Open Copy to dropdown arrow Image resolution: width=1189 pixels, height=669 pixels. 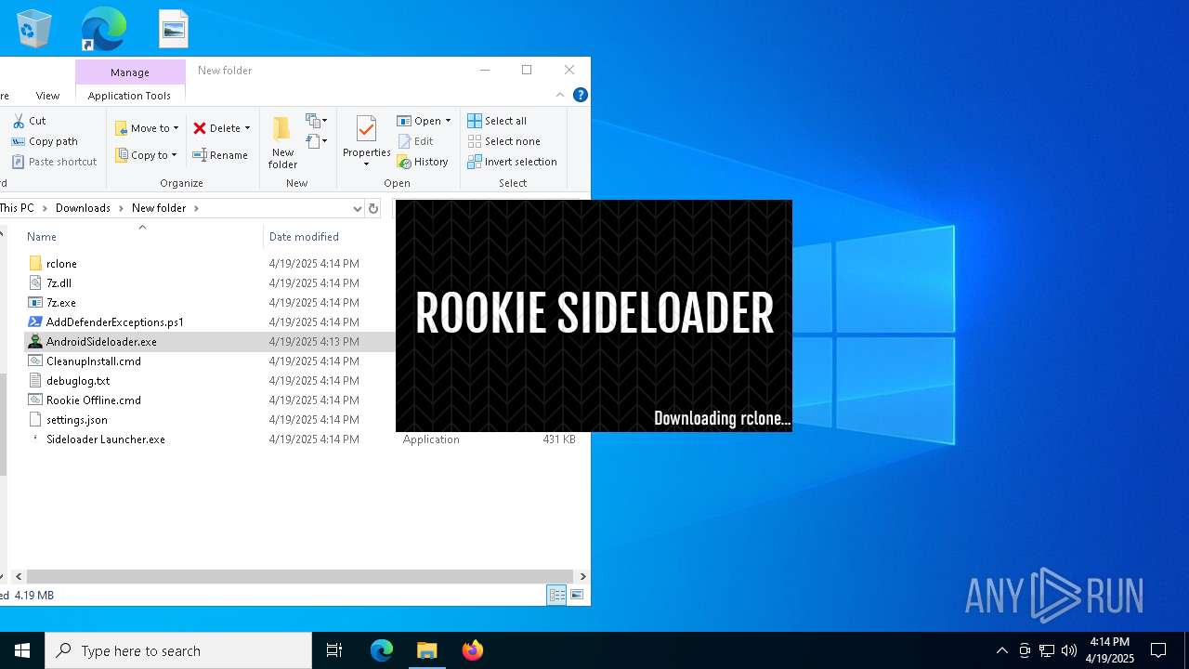[x=175, y=155]
